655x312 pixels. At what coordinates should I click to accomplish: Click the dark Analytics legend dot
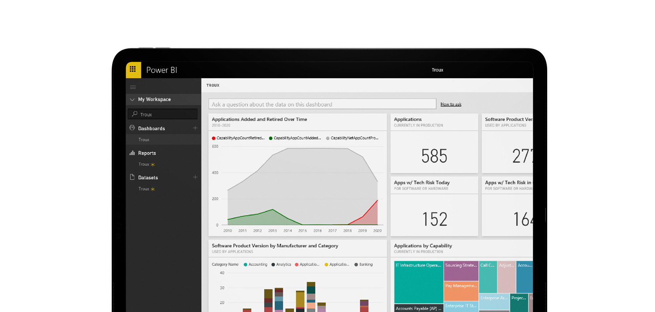coord(273,264)
